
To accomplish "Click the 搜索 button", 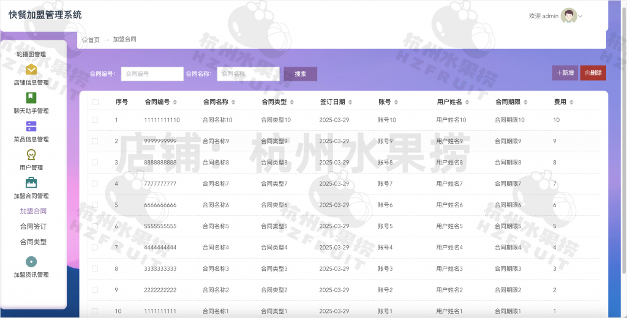I will (x=300, y=74).
